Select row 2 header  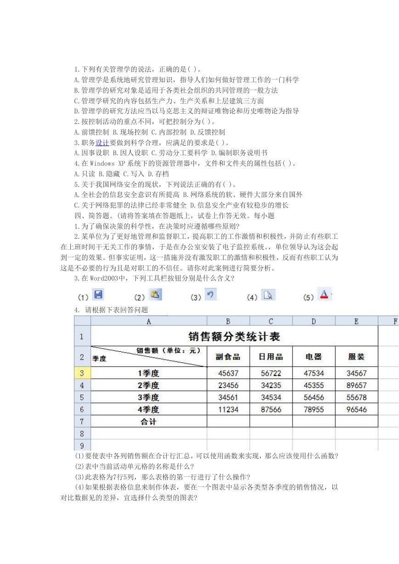coord(82,357)
